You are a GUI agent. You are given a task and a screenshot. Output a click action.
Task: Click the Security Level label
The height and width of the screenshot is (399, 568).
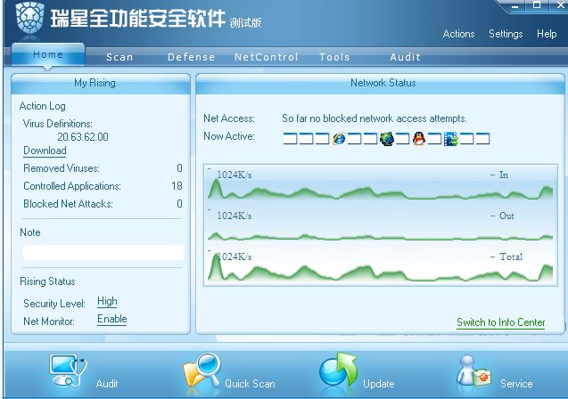(x=54, y=304)
